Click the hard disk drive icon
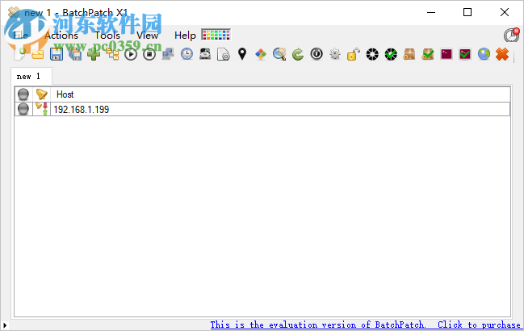 tap(205, 54)
